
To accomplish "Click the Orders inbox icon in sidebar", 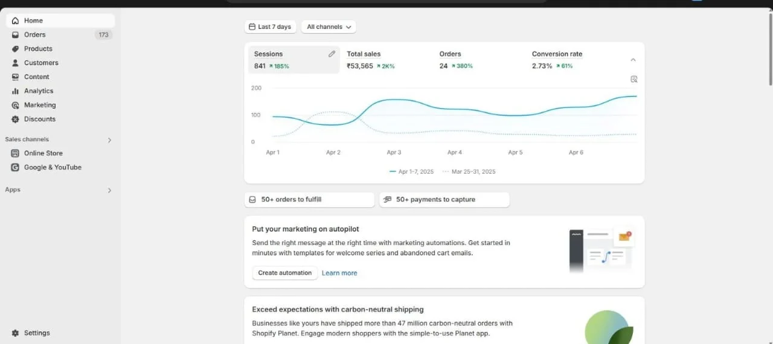I will (16, 35).
